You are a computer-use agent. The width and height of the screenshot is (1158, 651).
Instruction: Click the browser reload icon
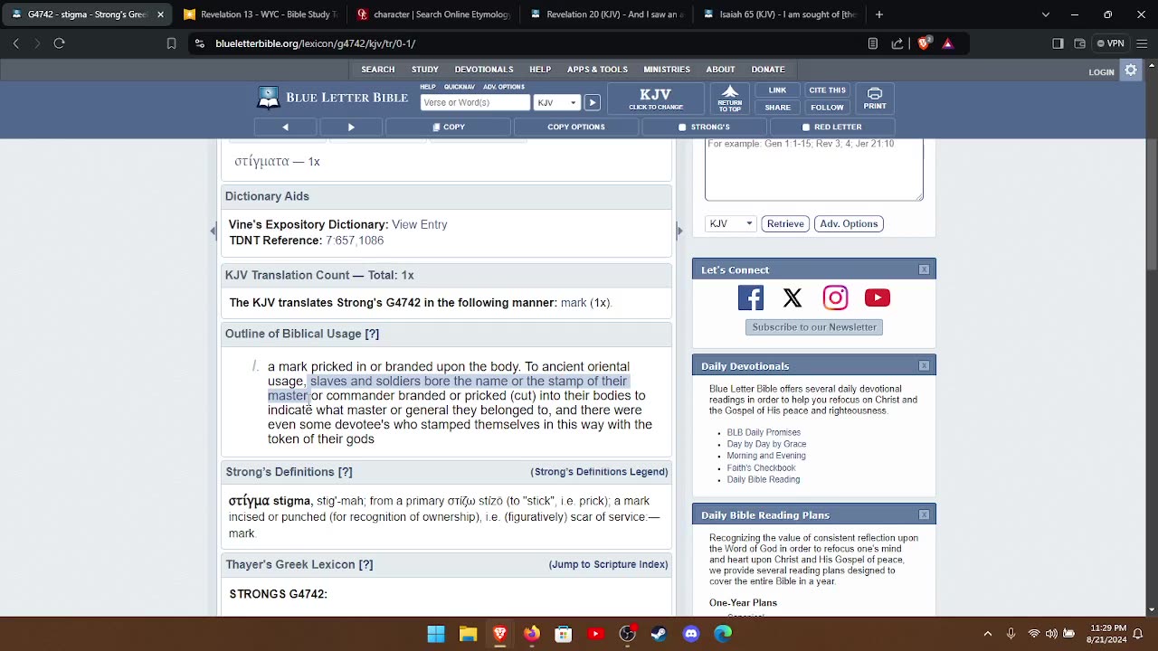coord(59,43)
